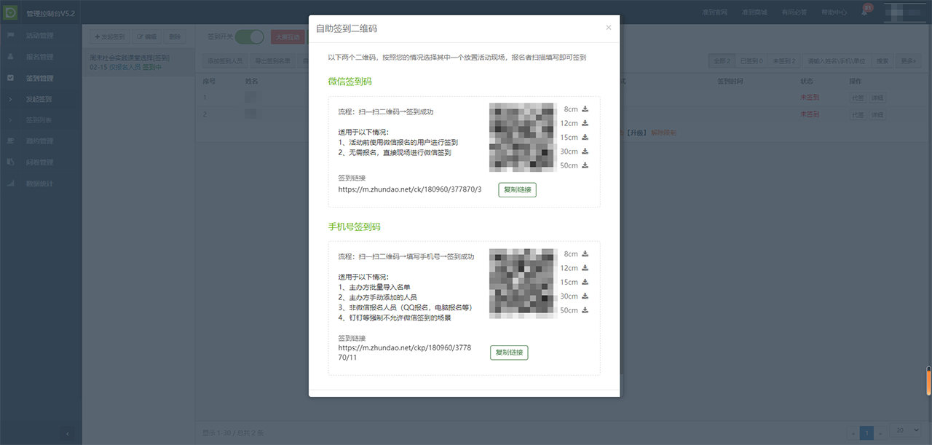Focus the name/phone/unit search field
The image size is (932, 445).
coord(836,61)
